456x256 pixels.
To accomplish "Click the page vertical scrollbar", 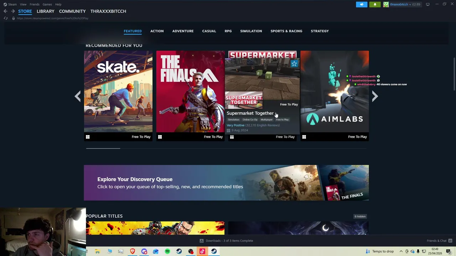I will 454,74.
